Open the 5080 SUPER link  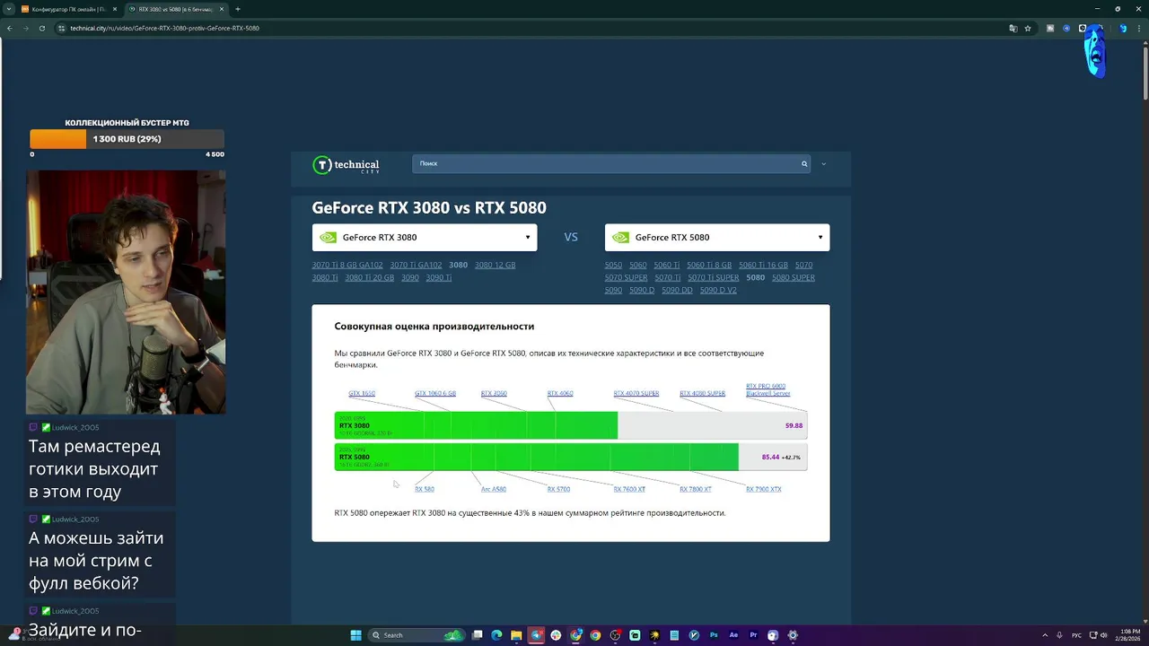tap(794, 277)
